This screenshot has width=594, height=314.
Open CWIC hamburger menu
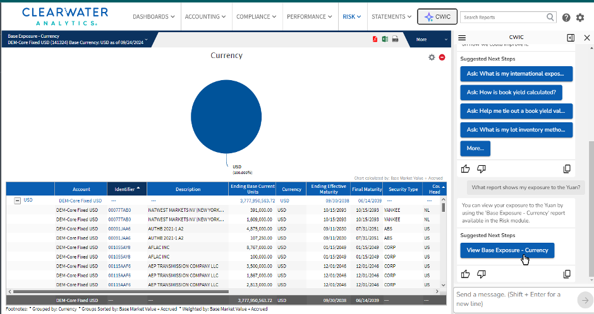[x=462, y=37]
